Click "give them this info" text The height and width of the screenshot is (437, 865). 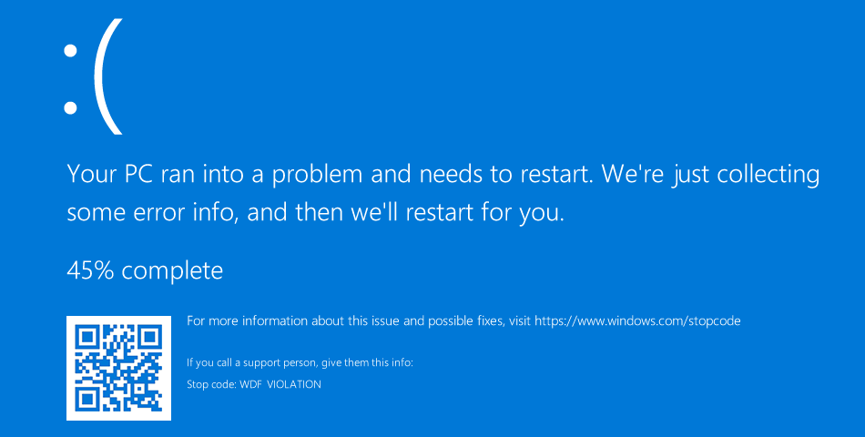click(x=366, y=363)
